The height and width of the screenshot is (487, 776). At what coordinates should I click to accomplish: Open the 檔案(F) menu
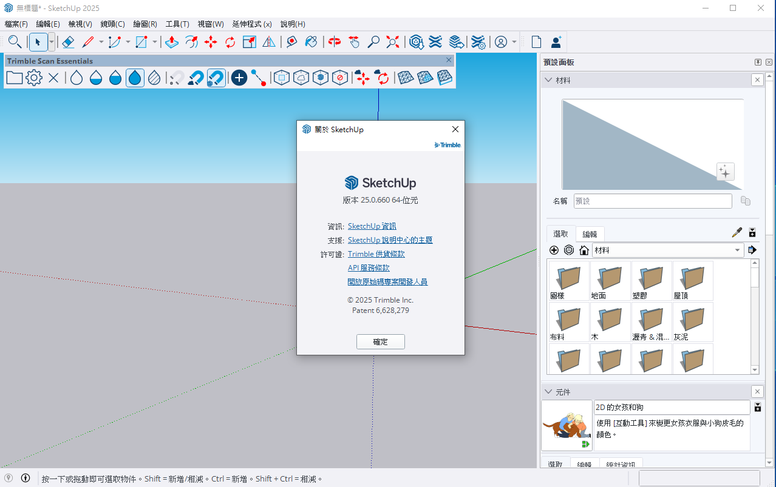tap(16, 24)
